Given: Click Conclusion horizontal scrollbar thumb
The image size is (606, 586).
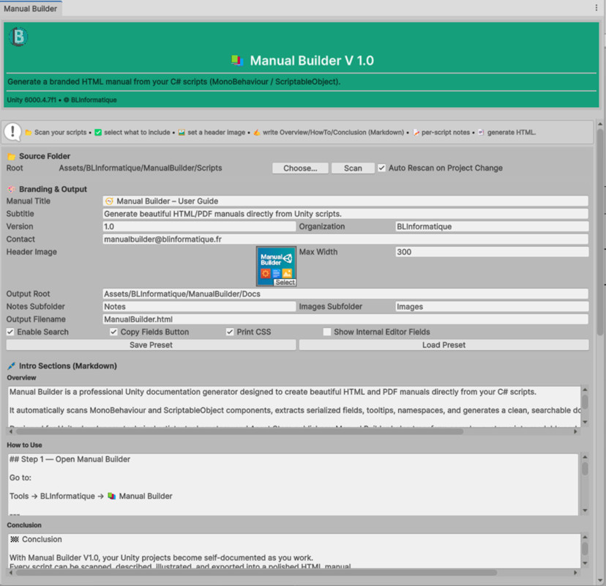Looking at the screenshot, I should (x=257, y=573).
